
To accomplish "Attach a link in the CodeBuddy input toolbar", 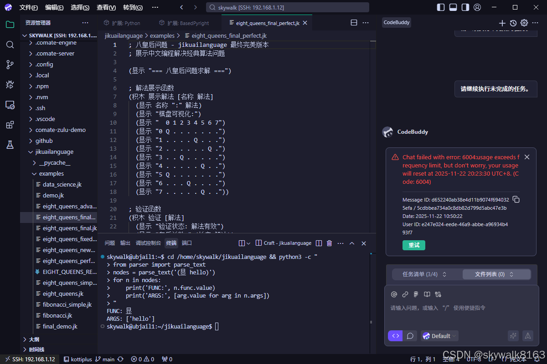I will click(x=405, y=294).
